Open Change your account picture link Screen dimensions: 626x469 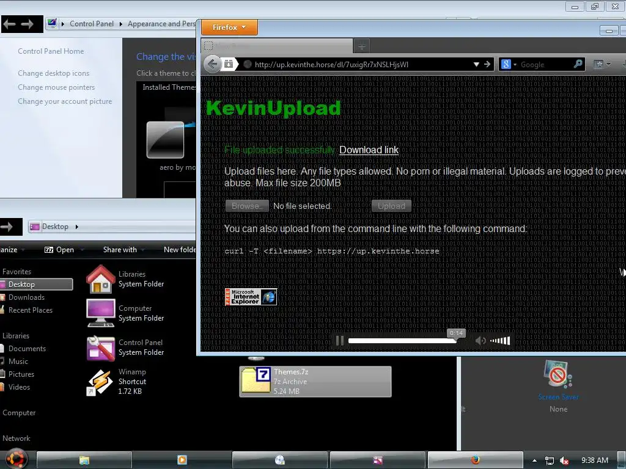(x=65, y=102)
